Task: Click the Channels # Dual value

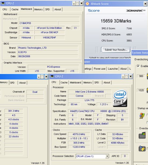Action: click(x=35, y=92)
